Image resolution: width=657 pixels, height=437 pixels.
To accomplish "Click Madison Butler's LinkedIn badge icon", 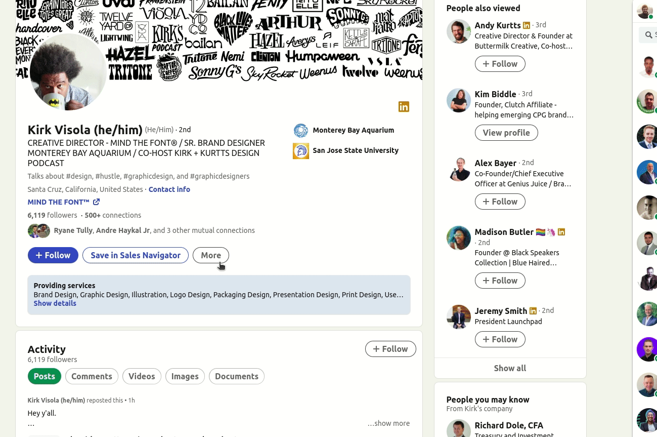I will (561, 232).
